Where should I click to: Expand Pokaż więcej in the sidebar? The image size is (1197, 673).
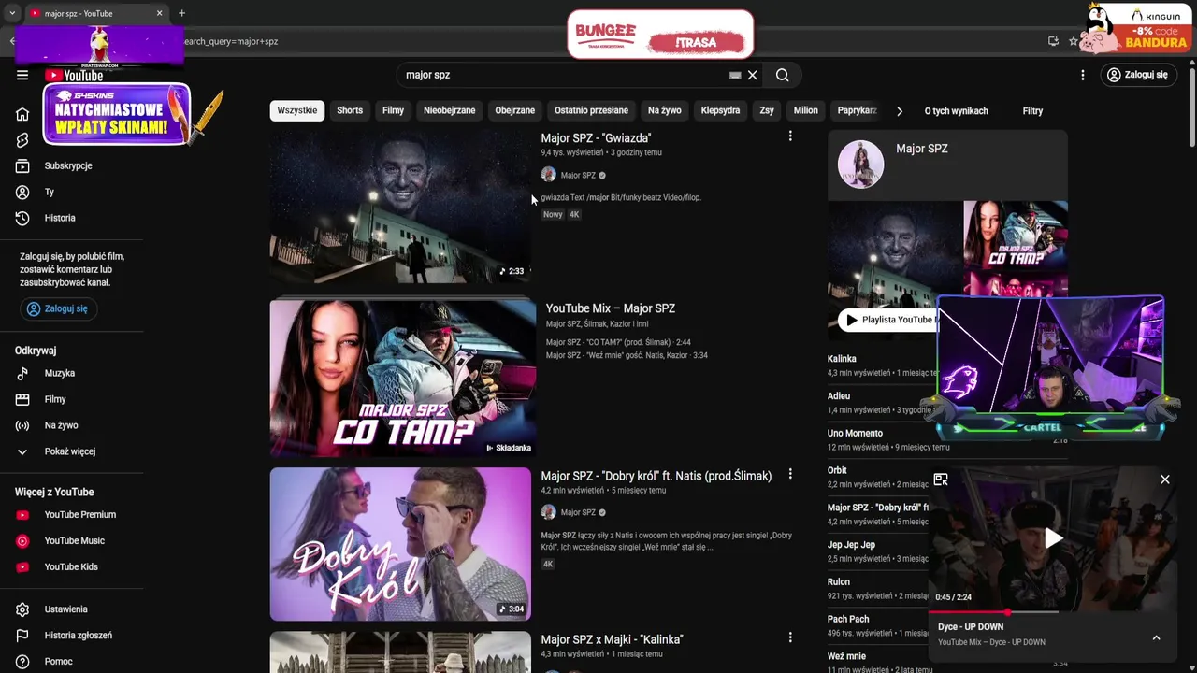click(x=72, y=451)
